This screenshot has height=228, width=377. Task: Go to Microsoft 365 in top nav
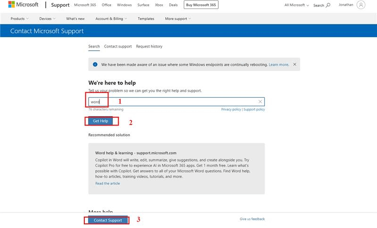[x=85, y=5]
